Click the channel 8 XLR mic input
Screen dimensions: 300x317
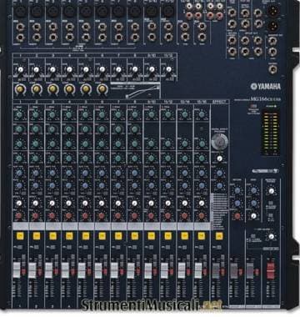coord(135,12)
